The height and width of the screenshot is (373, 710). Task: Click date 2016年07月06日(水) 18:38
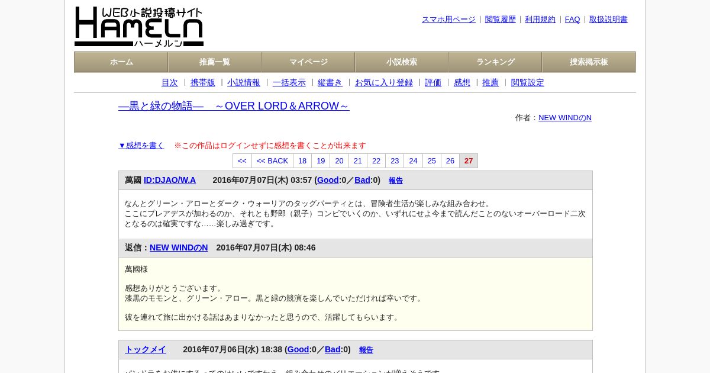click(233, 349)
